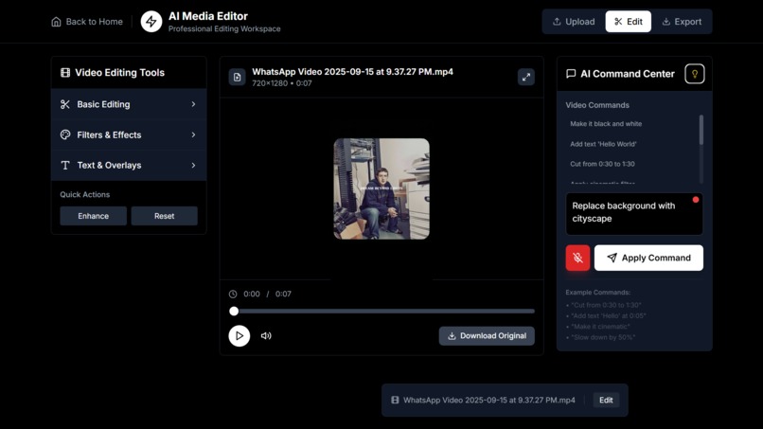Click the T icon for Text & Overlays
763x429 pixels.
click(65, 166)
